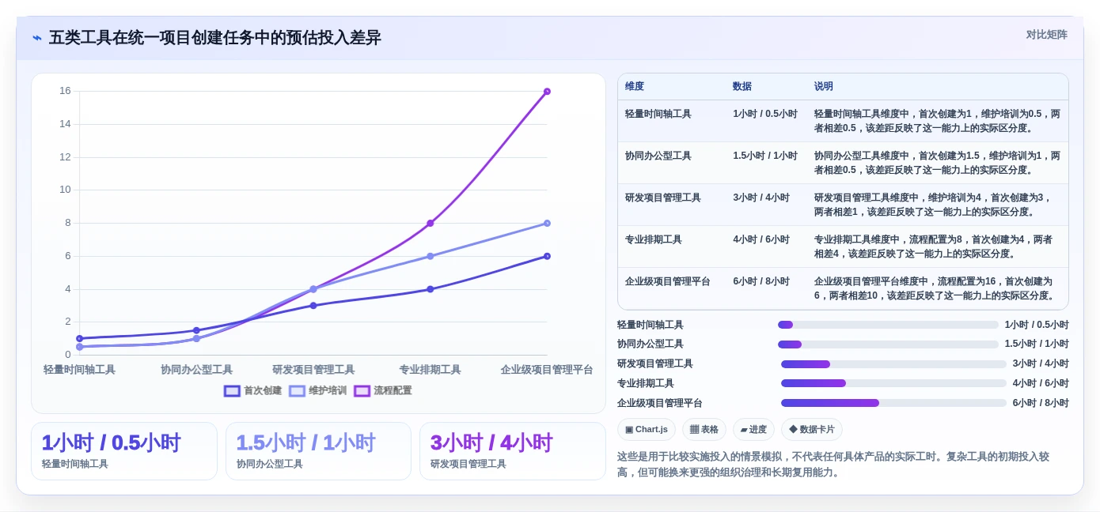The height and width of the screenshot is (512, 1100).
Task: Select the 轻量时间轴工具 table row name
Action: [658, 114]
